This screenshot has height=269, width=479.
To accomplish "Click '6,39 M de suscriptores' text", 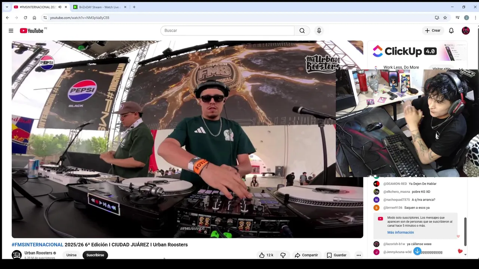I will 40,258.
